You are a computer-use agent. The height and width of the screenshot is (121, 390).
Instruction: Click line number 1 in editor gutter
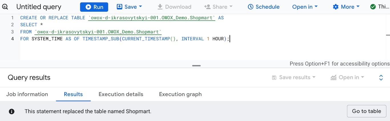point(12,18)
